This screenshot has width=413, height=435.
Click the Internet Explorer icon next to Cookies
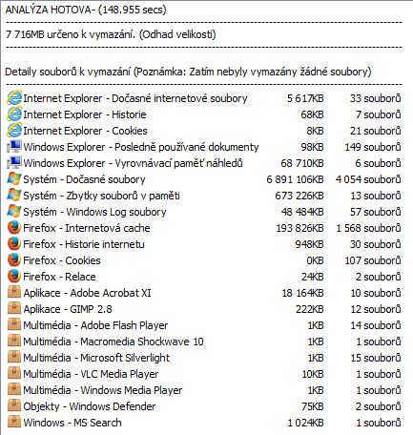tap(14, 131)
